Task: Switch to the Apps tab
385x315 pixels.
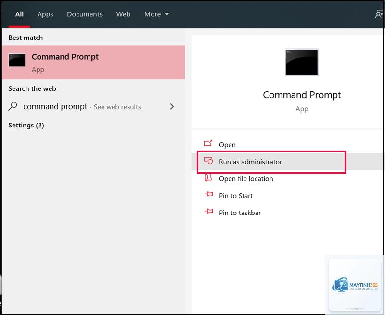Action: pyautogui.click(x=45, y=14)
